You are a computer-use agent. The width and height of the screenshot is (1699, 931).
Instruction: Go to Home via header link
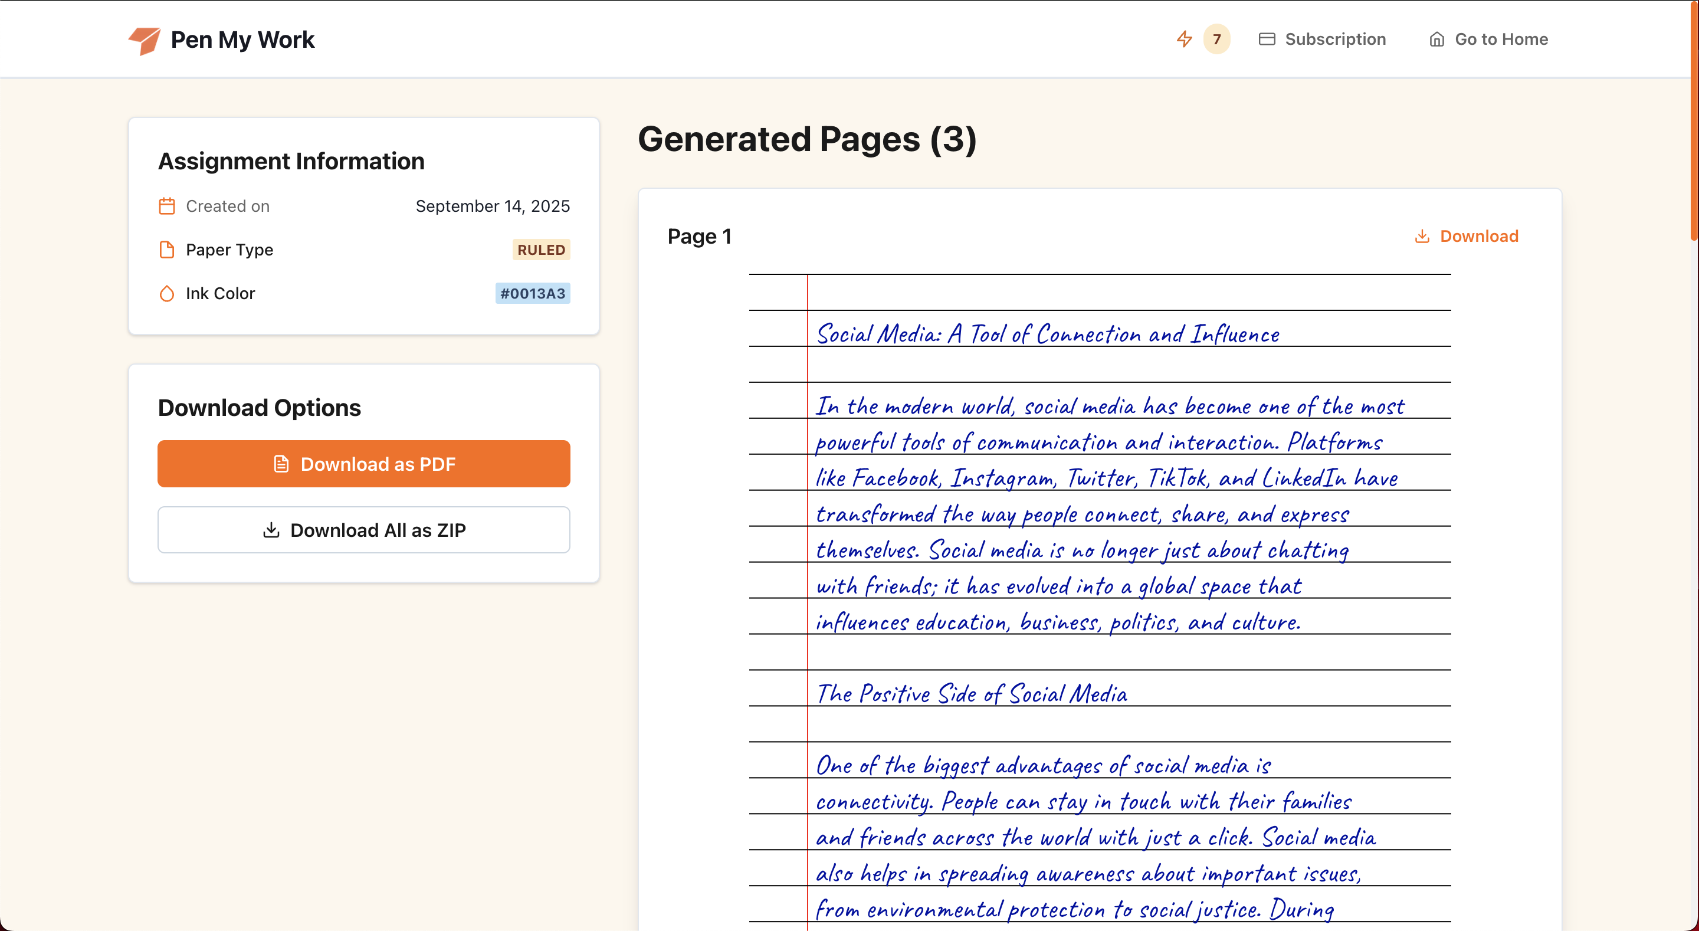click(x=1488, y=40)
